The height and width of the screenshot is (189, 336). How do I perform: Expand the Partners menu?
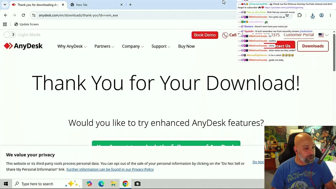(x=104, y=46)
